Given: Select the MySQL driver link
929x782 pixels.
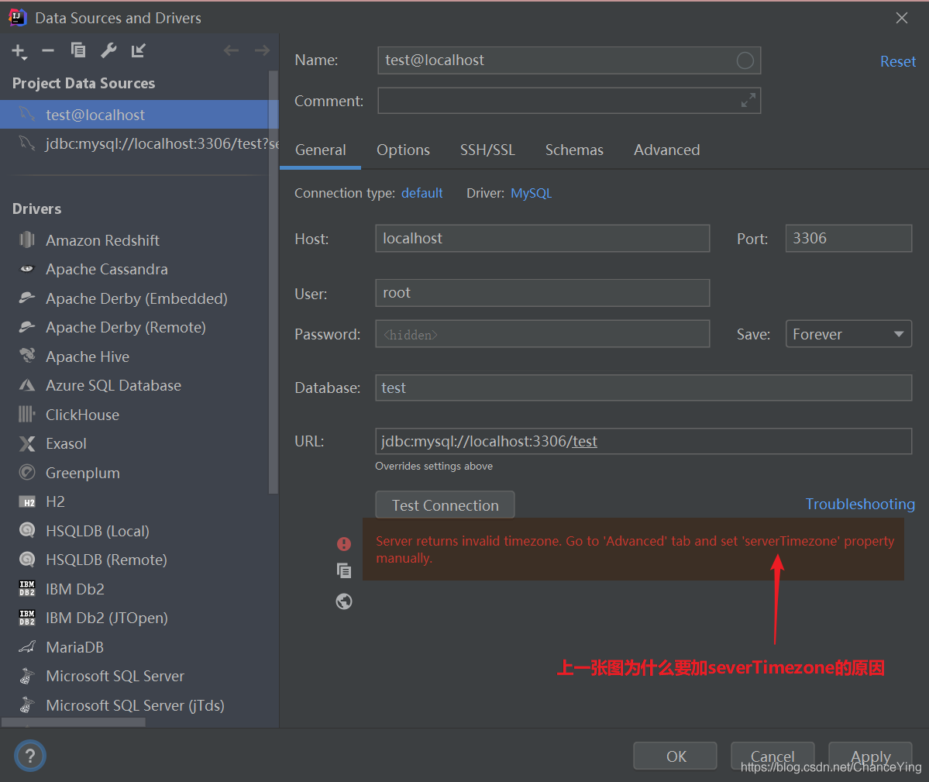Looking at the screenshot, I should pos(531,193).
